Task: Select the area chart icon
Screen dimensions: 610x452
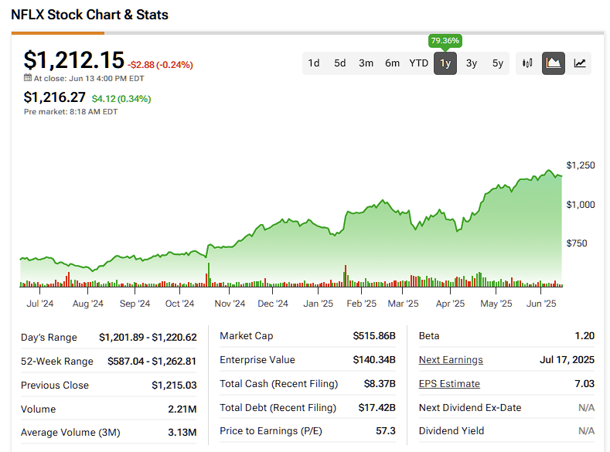Action: point(554,63)
